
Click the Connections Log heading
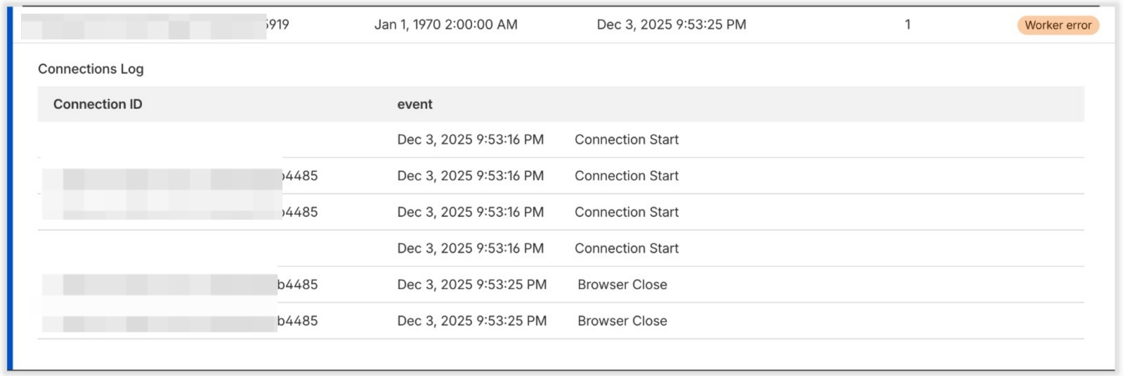[x=91, y=69]
